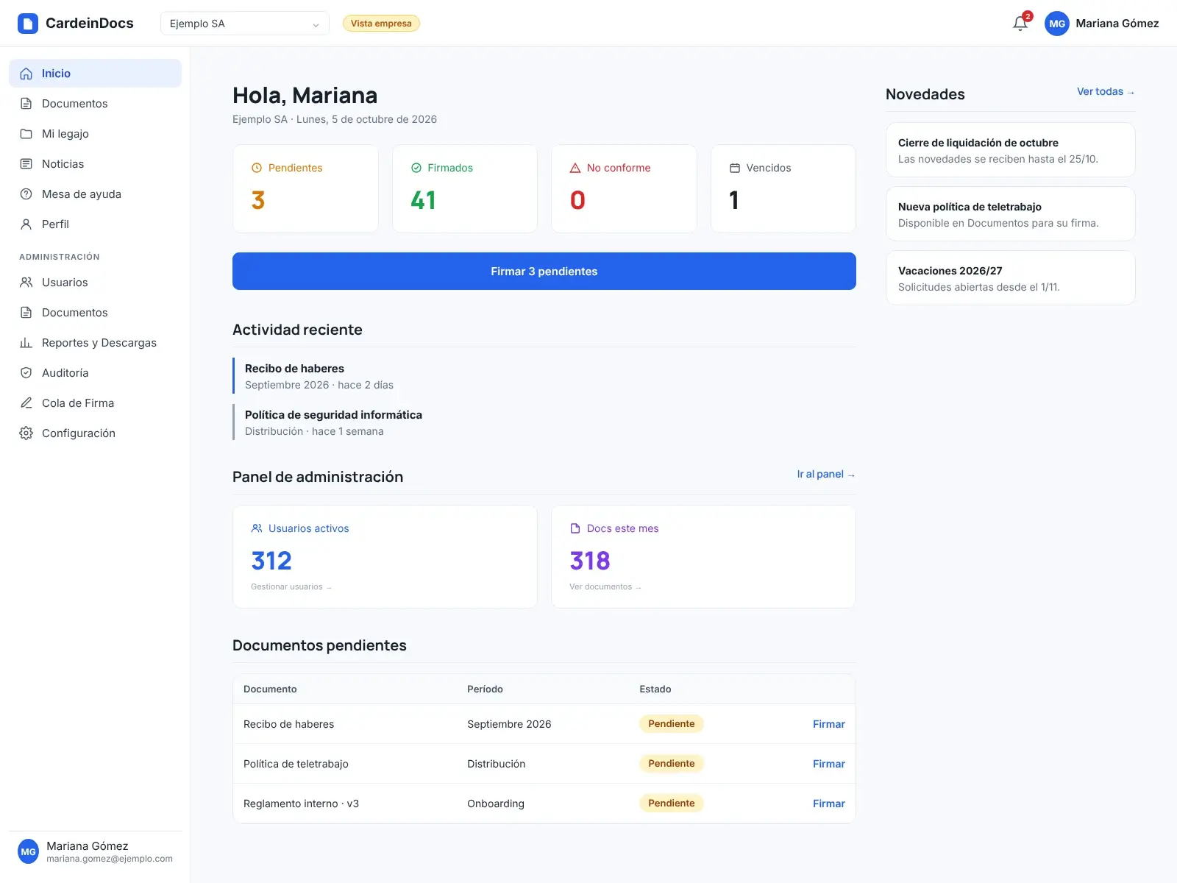Click the Configuración gear icon
Screen dimensions: 1177x883
click(x=26, y=433)
